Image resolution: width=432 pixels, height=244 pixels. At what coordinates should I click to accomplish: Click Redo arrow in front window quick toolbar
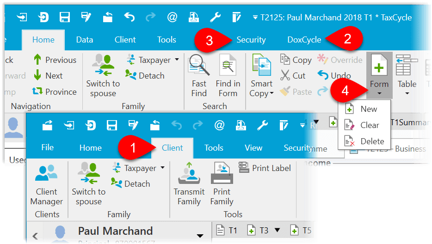(x=198, y=125)
